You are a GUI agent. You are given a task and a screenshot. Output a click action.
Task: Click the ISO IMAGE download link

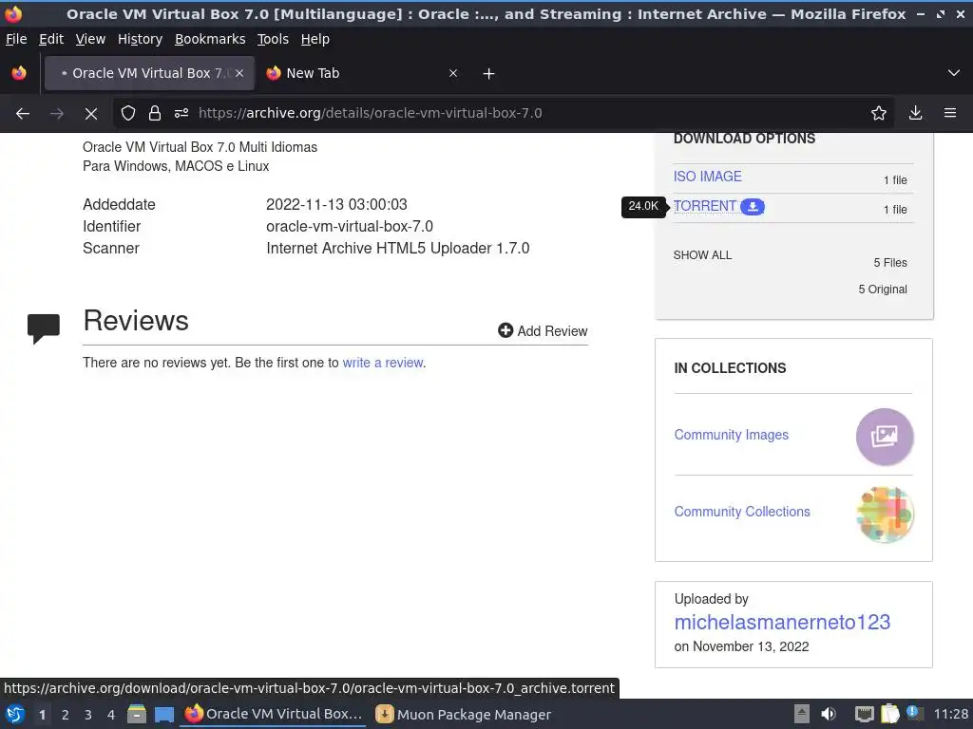click(707, 177)
